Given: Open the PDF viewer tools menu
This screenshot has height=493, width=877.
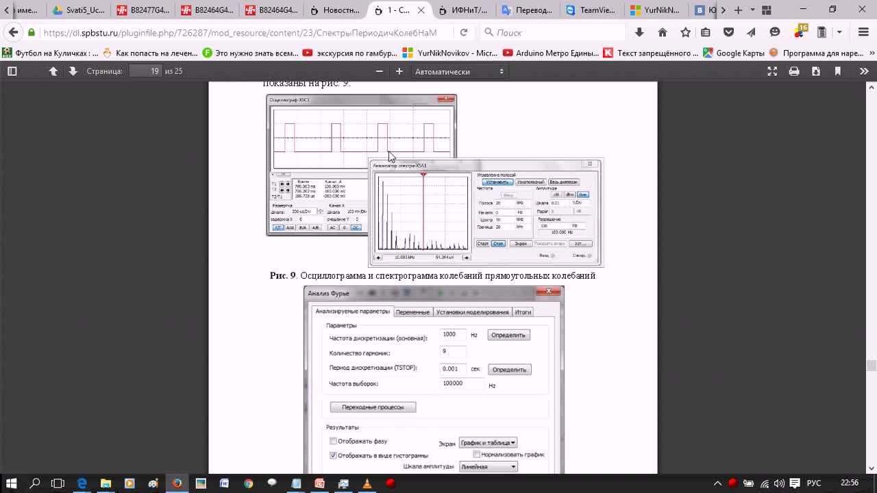Looking at the screenshot, I should (x=863, y=71).
